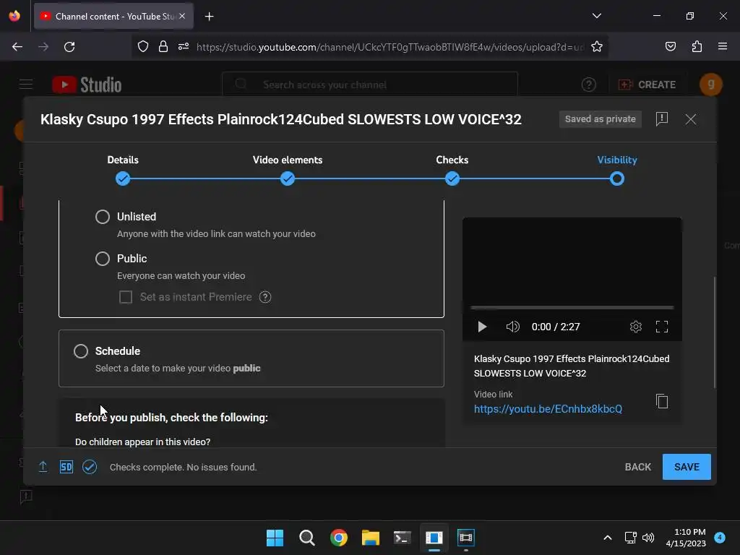The image size is (740, 555).
Task: Click the checks complete checkmark icon
Action: pos(90,467)
